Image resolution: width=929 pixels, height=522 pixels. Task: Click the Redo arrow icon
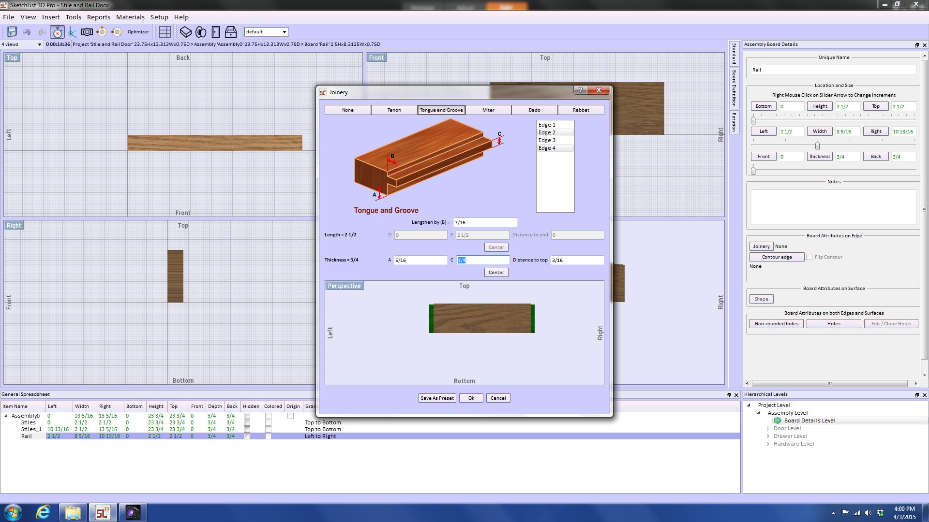click(x=42, y=32)
